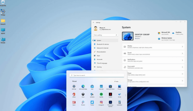Open Settings from Start menu pinned apps
This screenshot has width=193, height=111.
click(74, 87)
